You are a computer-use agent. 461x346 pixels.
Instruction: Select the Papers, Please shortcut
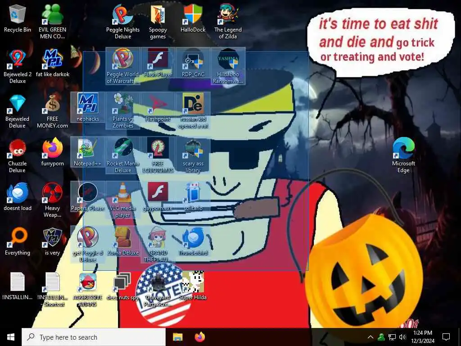(x=88, y=197)
